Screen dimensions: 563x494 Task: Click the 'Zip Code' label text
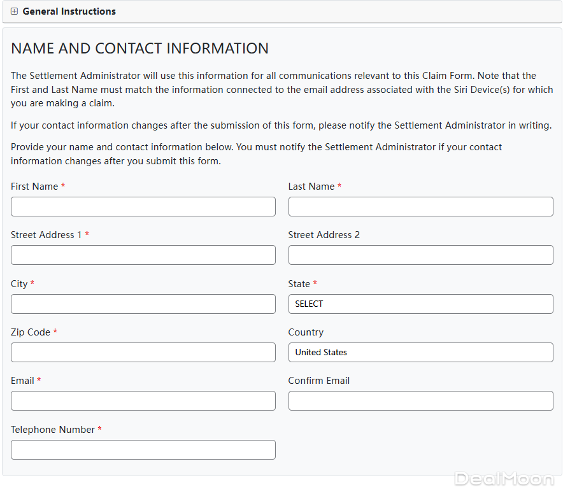click(31, 332)
